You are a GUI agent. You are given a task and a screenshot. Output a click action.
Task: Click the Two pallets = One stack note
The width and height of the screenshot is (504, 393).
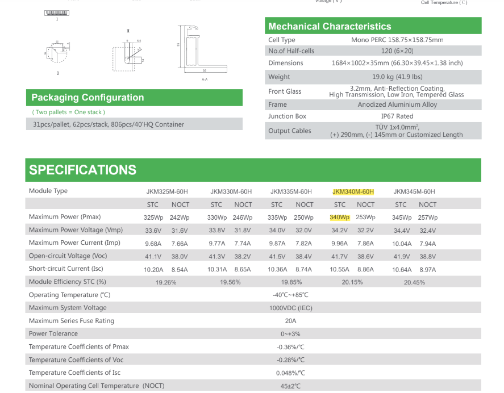tap(68, 112)
